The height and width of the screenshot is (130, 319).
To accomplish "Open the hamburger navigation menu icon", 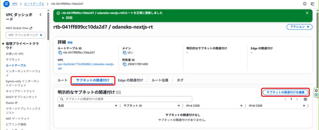I will pyautogui.click(x=6, y=4).
